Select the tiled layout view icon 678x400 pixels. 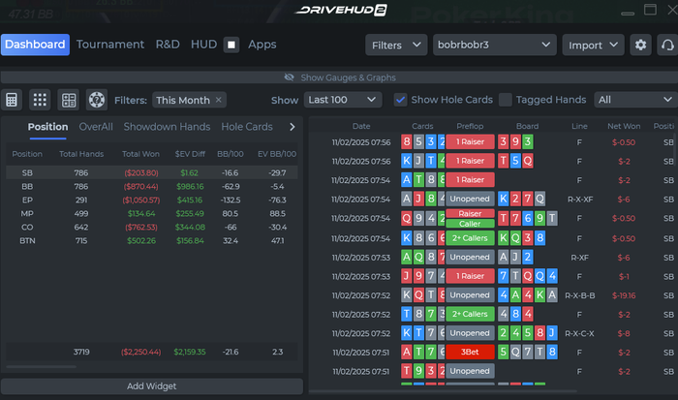click(69, 100)
